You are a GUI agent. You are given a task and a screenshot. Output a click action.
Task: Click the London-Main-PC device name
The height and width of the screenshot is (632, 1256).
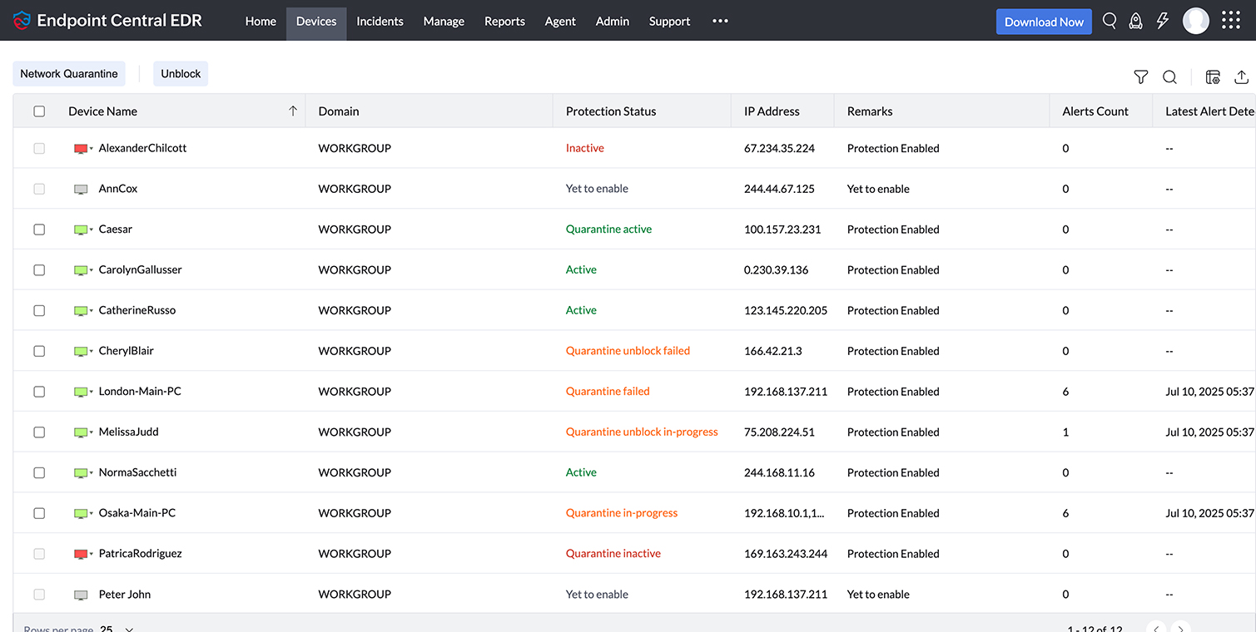[140, 391]
